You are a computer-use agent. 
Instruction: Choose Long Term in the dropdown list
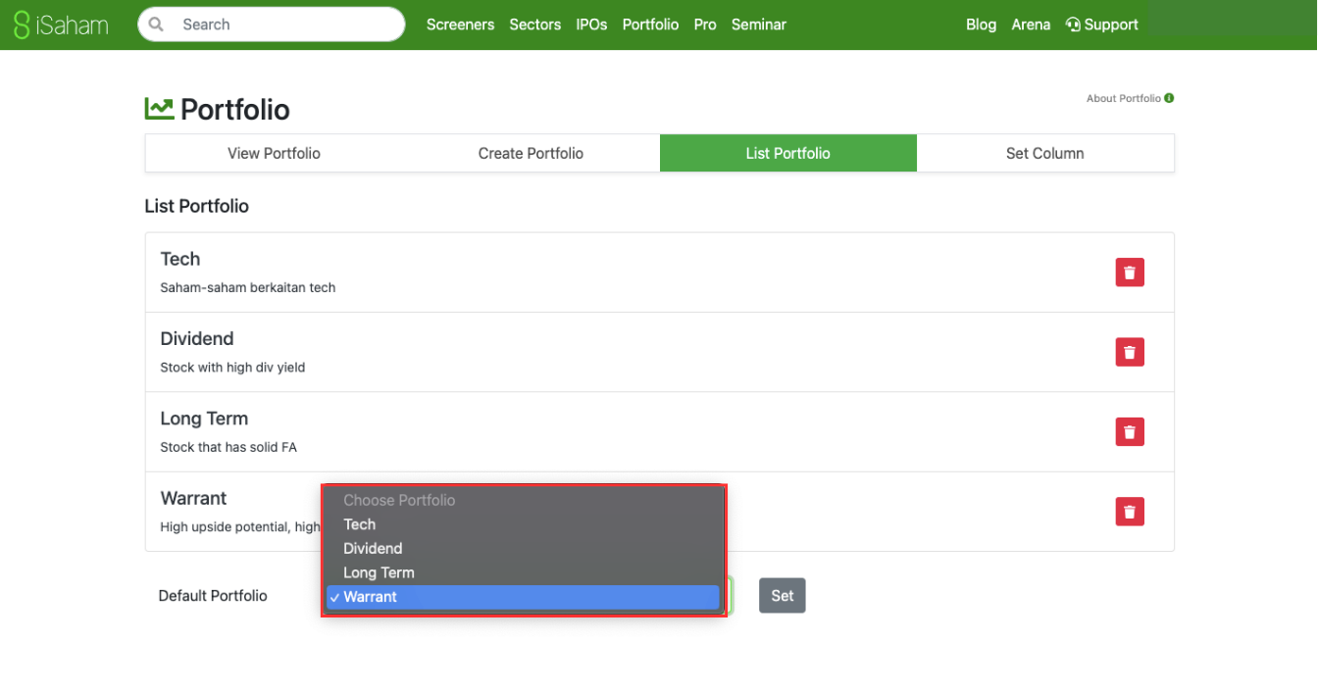click(523, 572)
